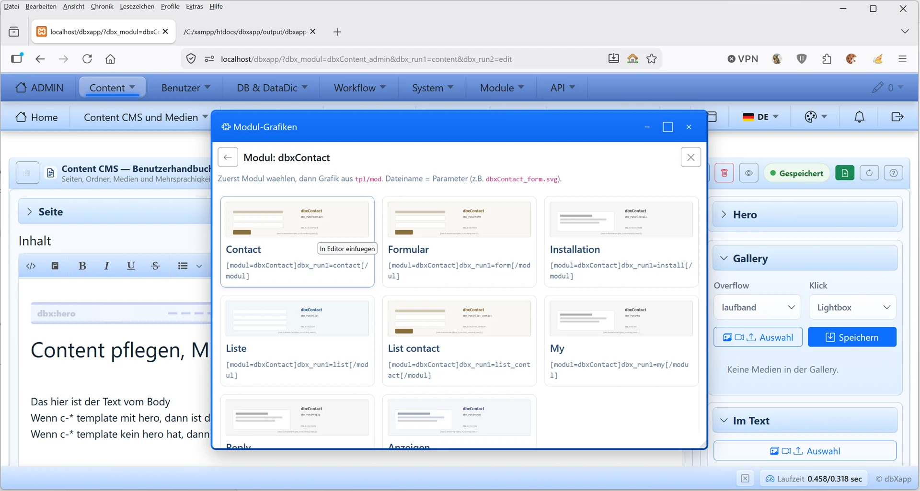Click the hamburger menu in Content CMS panel
Screen dimensions: 920x491
pyautogui.click(x=27, y=173)
